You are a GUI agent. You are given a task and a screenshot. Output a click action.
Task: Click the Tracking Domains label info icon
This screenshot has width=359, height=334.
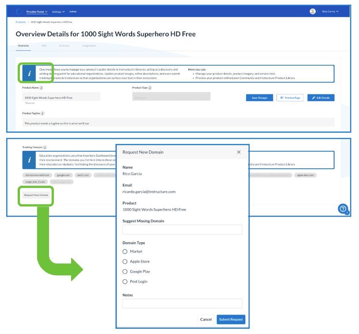coord(45,147)
